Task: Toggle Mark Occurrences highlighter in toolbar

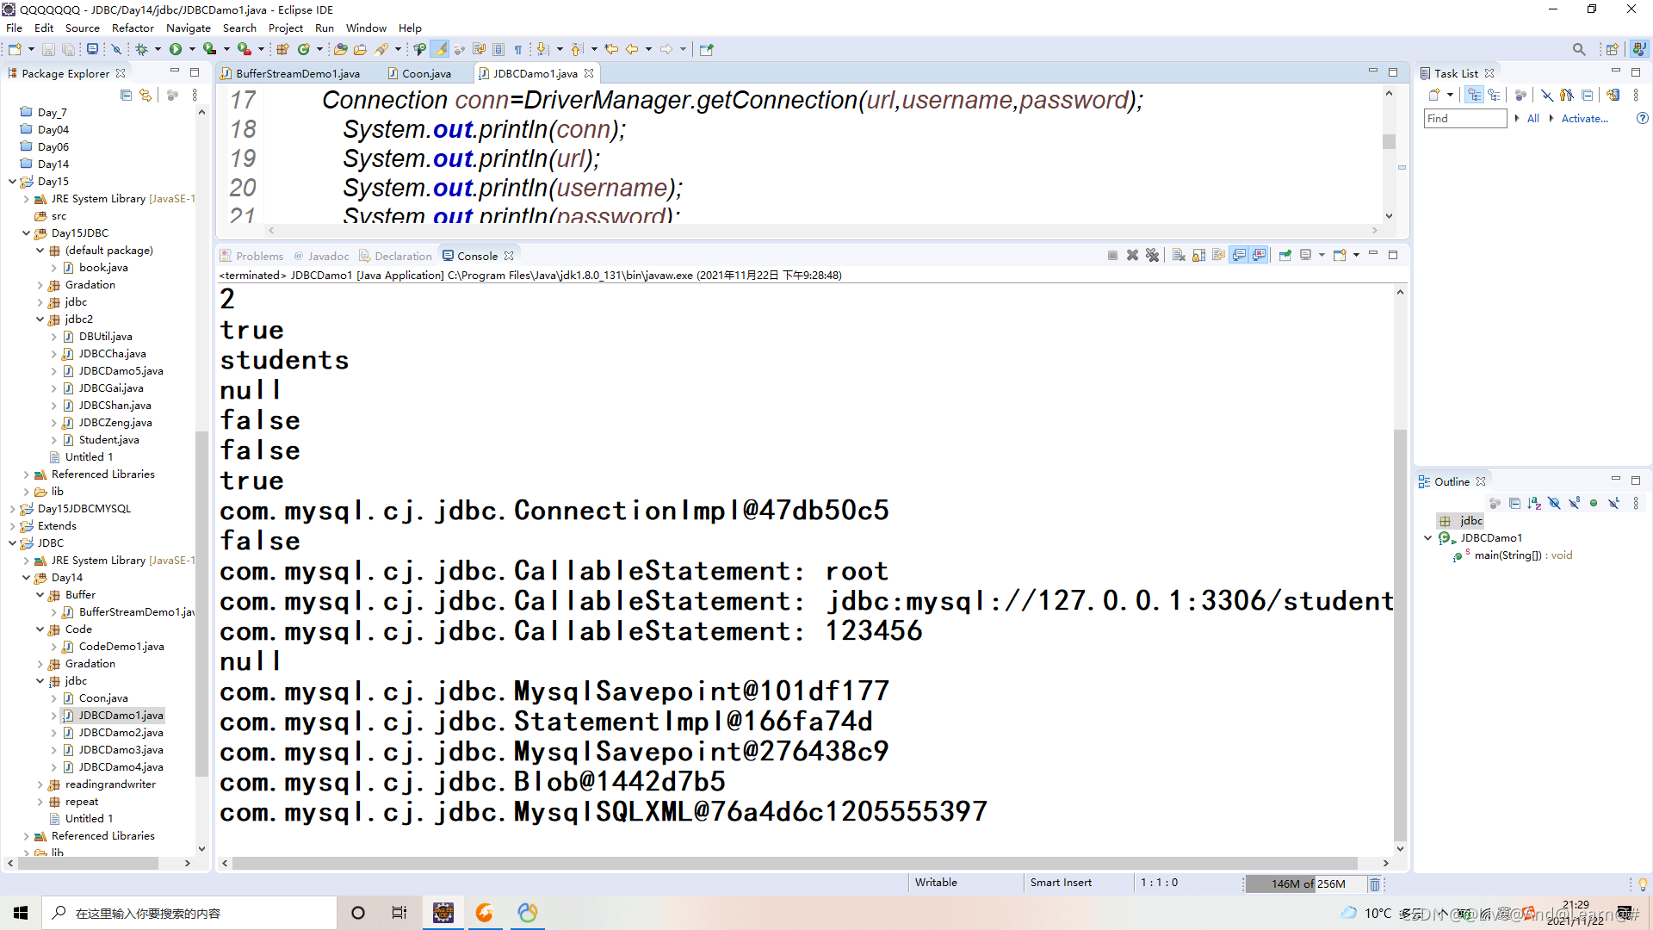Action: [440, 49]
